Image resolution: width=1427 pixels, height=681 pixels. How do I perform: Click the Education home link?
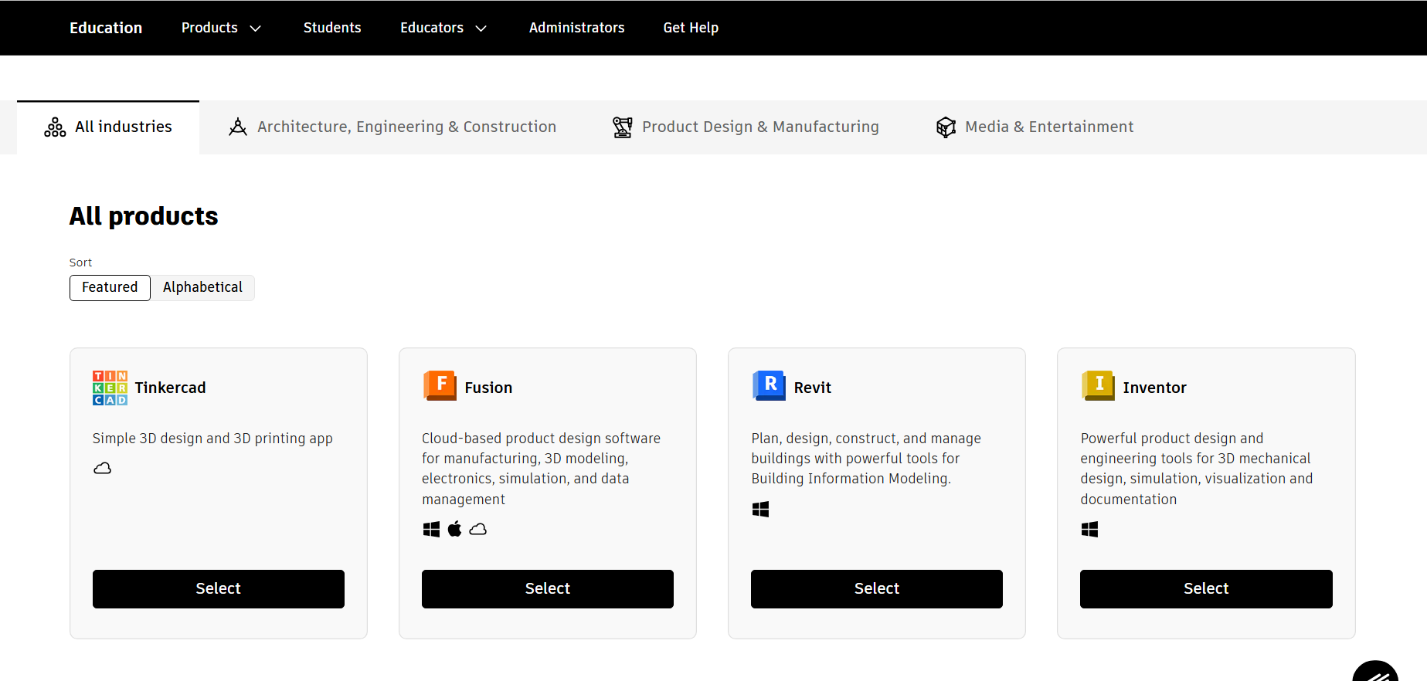pyautogui.click(x=106, y=28)
